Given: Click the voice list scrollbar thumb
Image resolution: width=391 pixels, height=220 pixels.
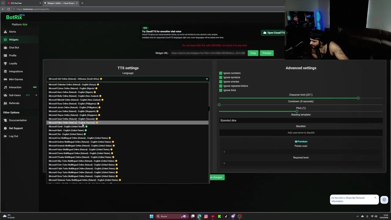Looking at the screenshot, I should 209,108.
